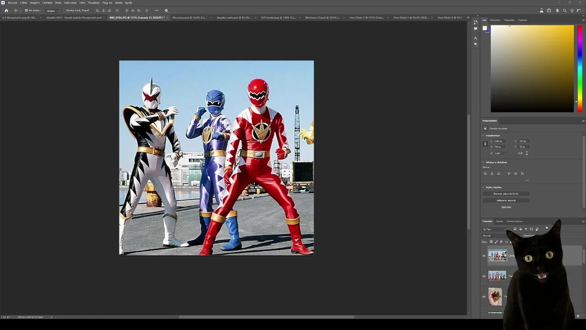
Task: Open the Imagem menu
Action: point(35,3)
